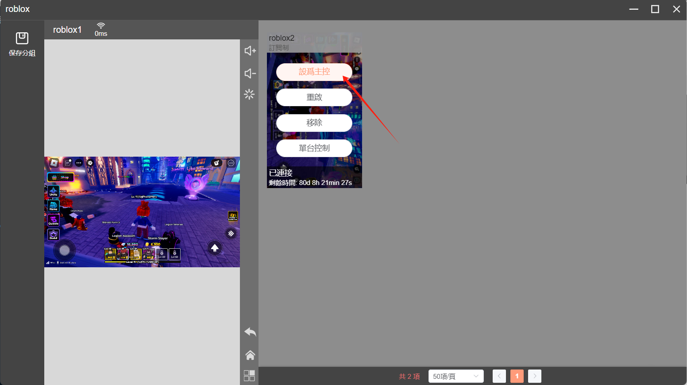Image resolution: width=687 pixels, height=385 pixels.
Task: Click the black three-dots icon in game
Action: (x=79, y=163)
